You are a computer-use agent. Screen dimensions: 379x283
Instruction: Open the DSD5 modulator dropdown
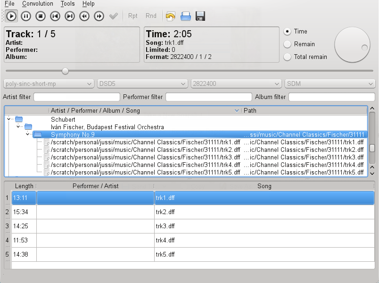point(142,84)
